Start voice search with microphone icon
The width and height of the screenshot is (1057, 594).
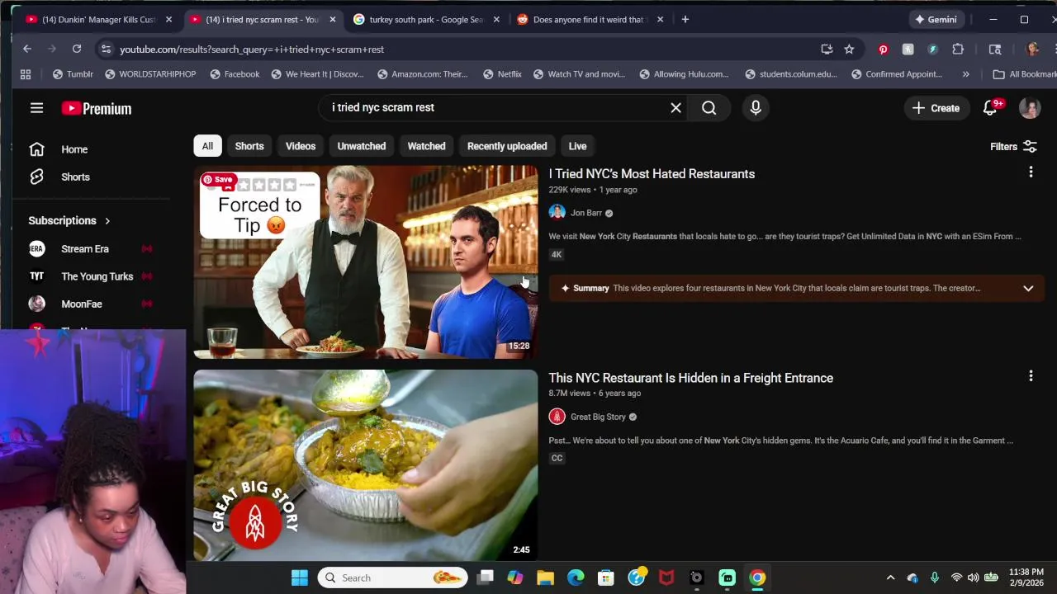click(x=756, y=107)
